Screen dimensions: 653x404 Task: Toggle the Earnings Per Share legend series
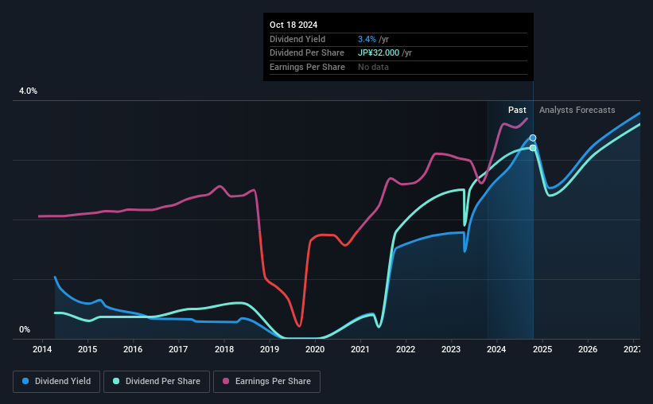point(266,381)
